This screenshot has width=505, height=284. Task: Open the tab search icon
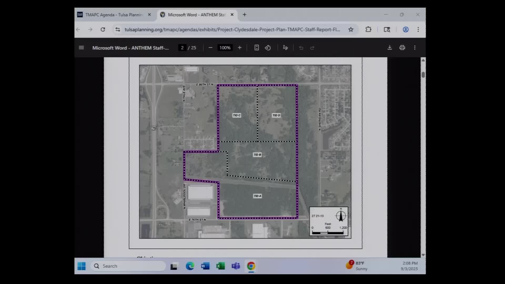click(387, 29)
